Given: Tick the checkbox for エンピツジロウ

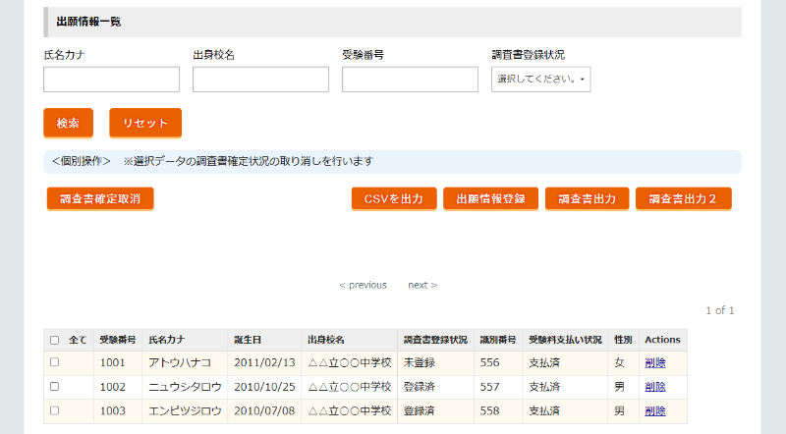Looking at the screenshot, I should coord(55,410).
